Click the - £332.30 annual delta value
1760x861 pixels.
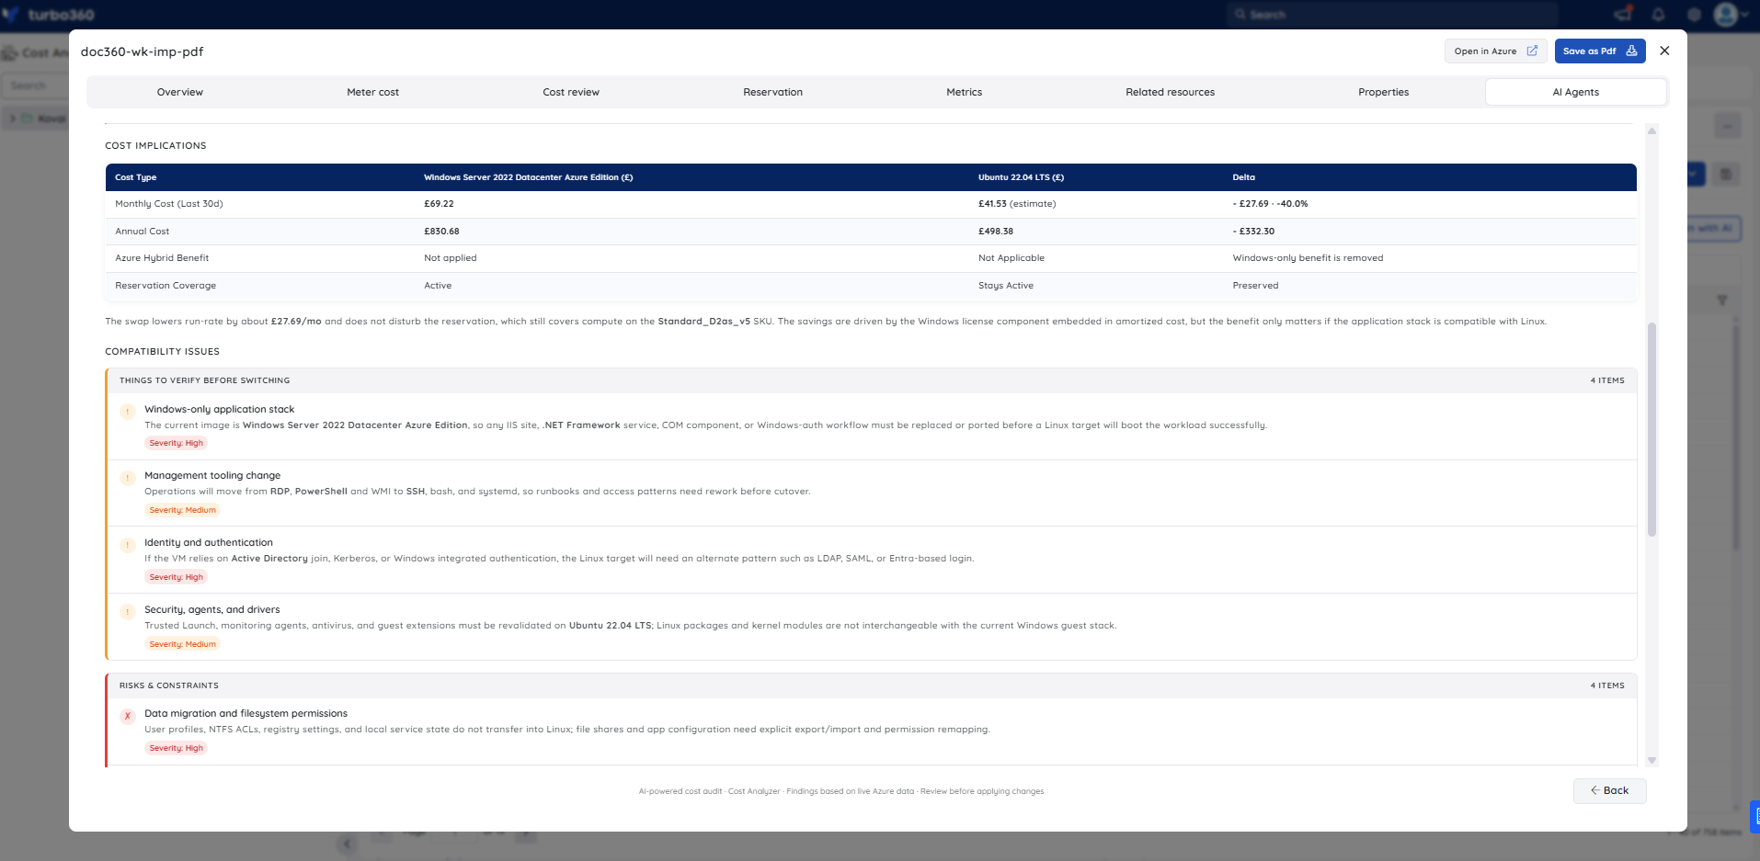[x=1254, y=232]
